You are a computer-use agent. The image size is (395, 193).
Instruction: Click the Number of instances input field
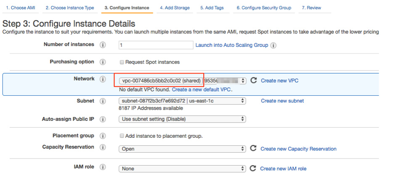tap(156, 45)
